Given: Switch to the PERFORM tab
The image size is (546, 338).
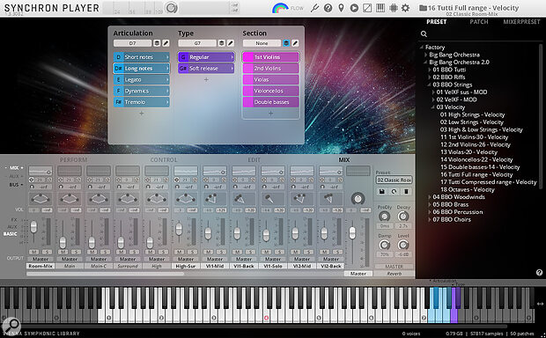Looking at the screenshot, I should [73, 160].
